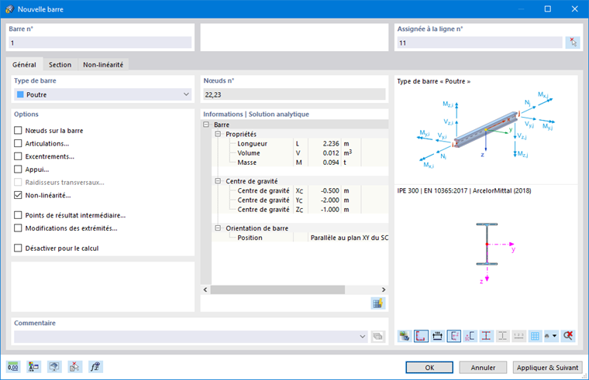Screen dimensions: 589x380
Task: Open the formula parameter fx icon
Action: 95,367
